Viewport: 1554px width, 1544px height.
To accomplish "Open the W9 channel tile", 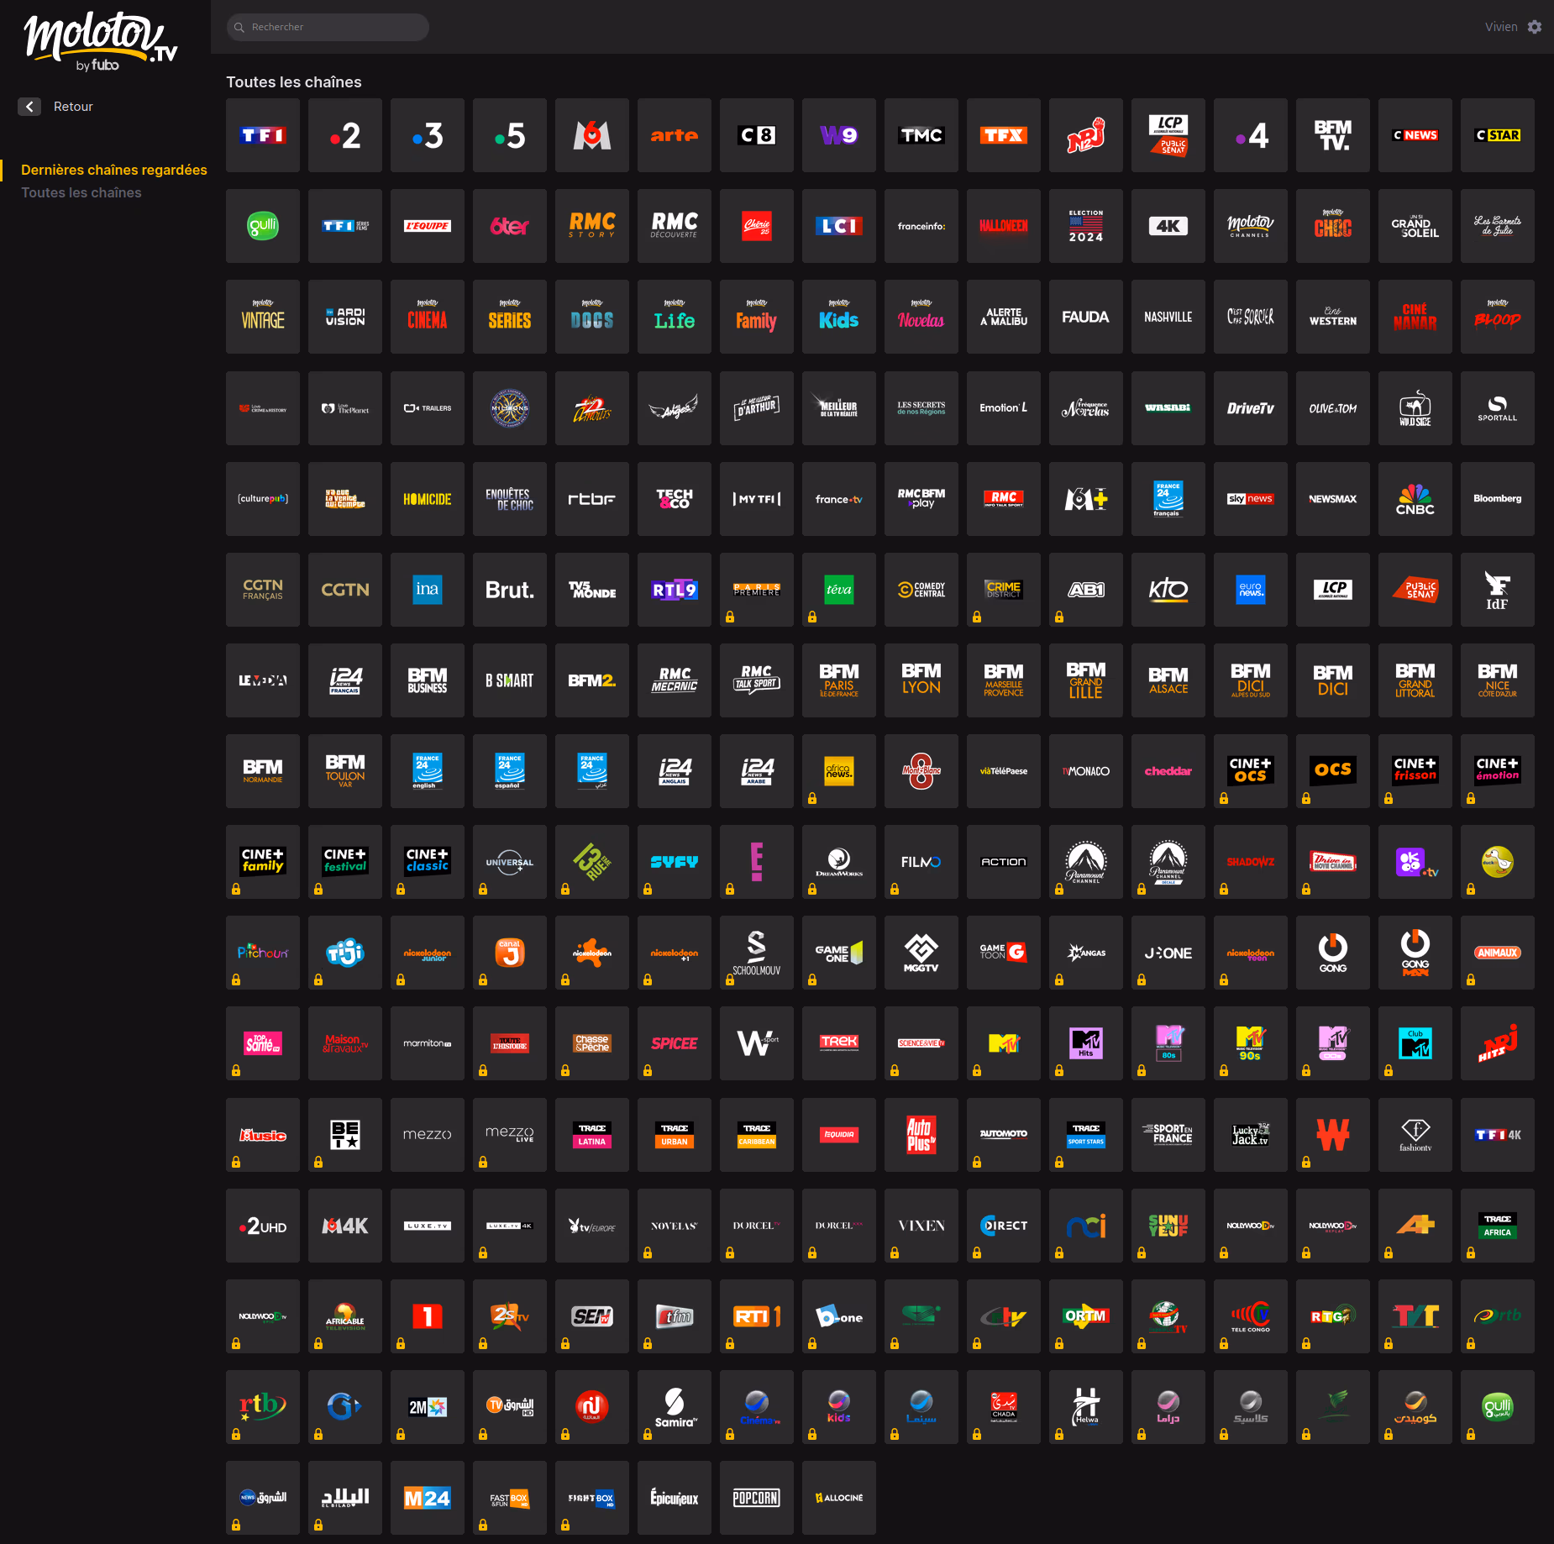I will 839,135.
